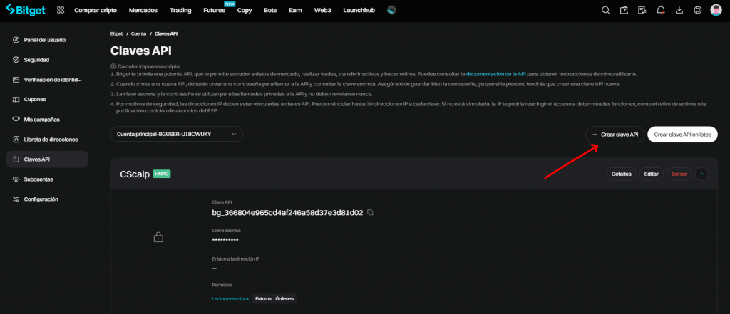Screen dimensions: 730x314
Task: Open the language globe icon
Action: coord(697,10)
